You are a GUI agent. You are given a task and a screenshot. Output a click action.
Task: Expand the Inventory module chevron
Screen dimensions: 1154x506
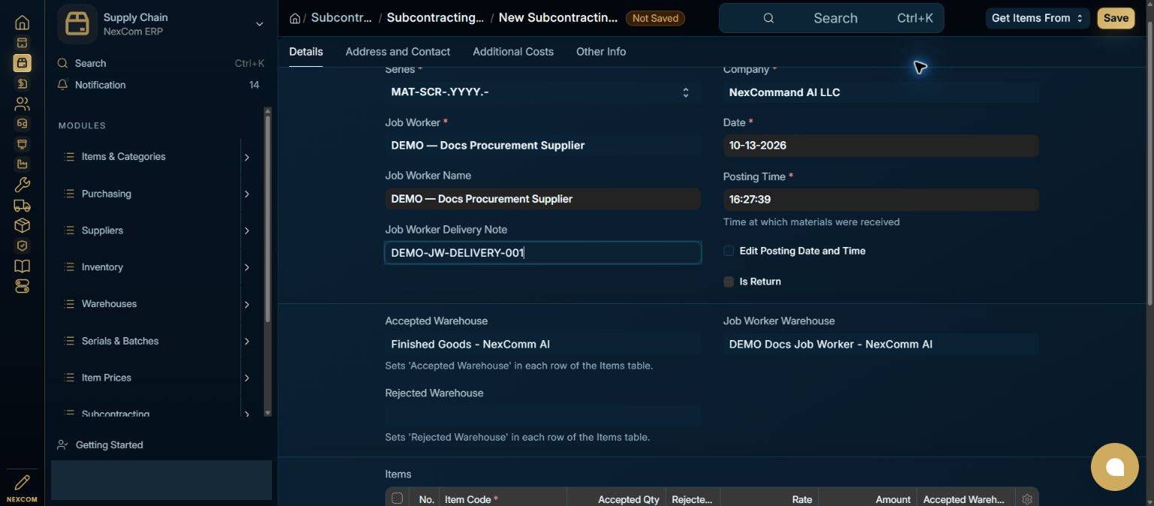point(246,267)
